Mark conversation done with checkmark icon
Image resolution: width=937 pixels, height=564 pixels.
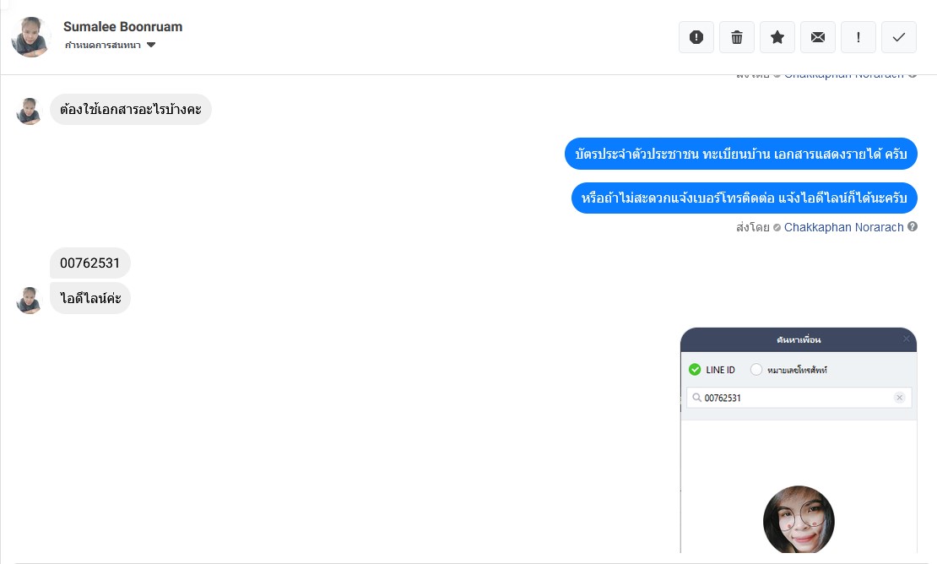[899, 37]
